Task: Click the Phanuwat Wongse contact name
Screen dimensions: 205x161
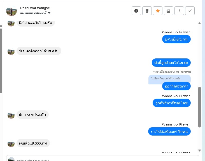Action: tap(35, 8)
